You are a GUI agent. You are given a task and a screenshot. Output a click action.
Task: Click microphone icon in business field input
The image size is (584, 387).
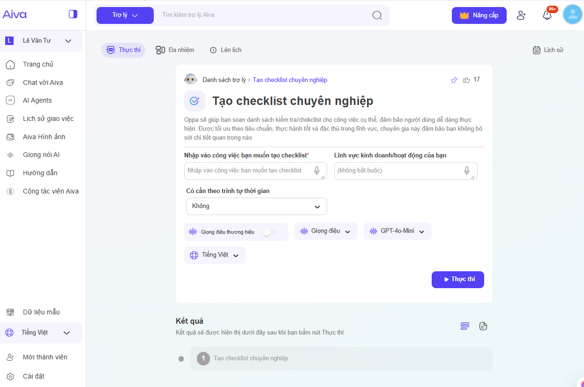(467, 171)
